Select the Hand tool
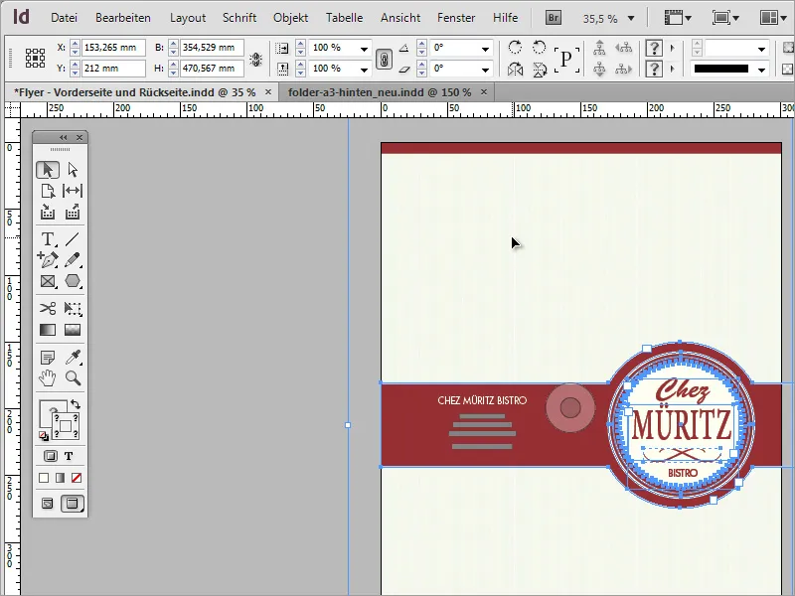 [48, 377]
